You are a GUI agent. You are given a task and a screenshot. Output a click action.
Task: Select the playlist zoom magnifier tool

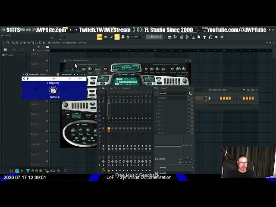click(40, 43)
